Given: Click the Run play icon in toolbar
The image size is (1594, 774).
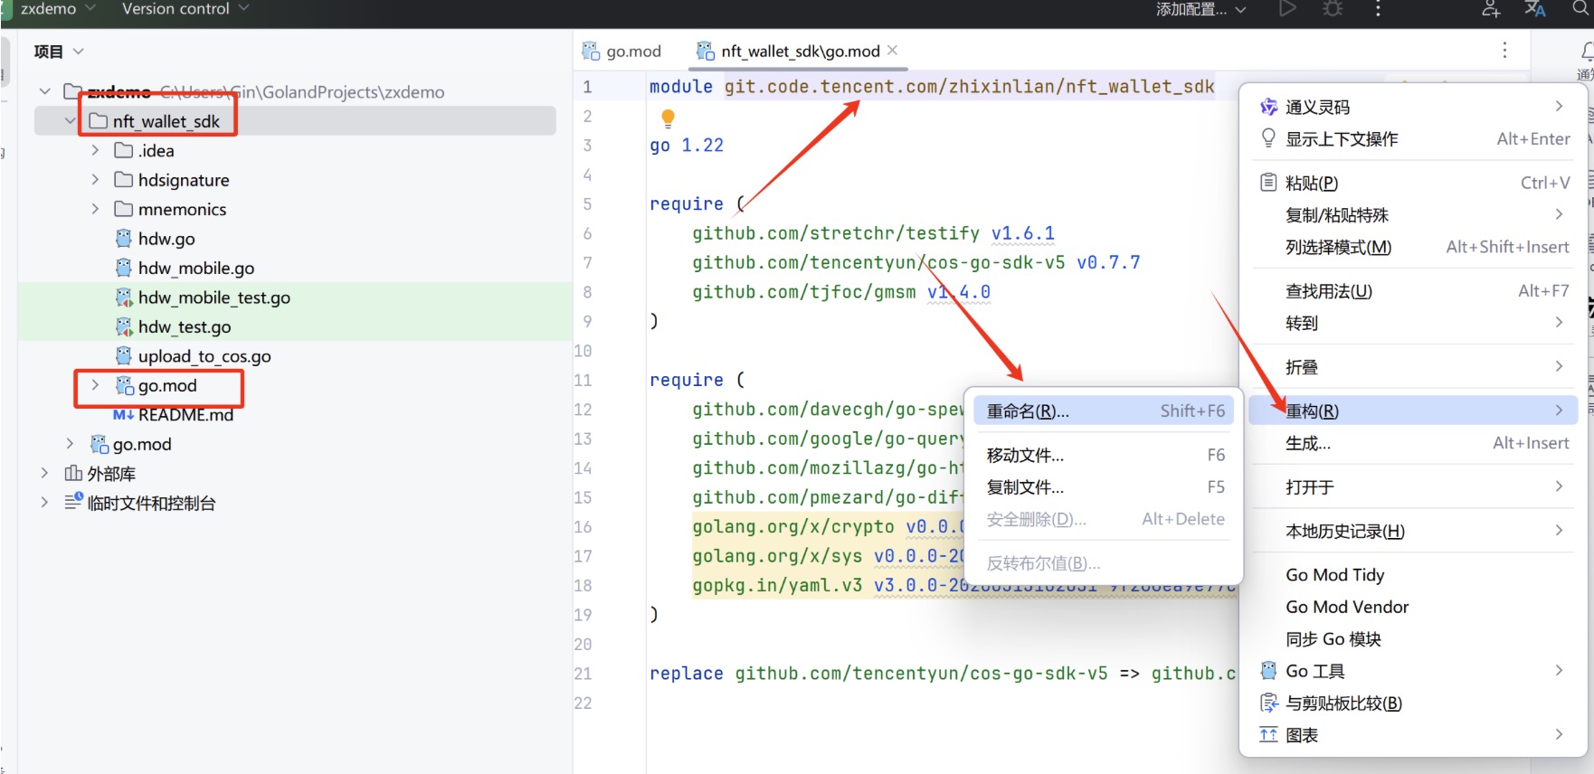Looking at the screenshot, I should [1287, 9].
